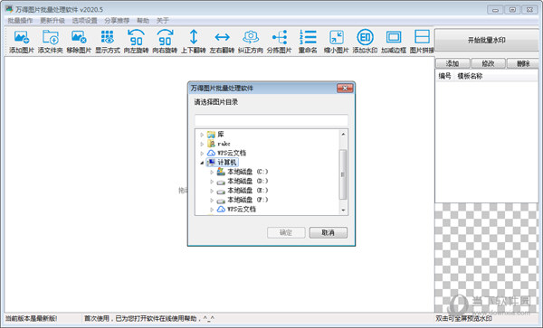This screenshot has height=328, width=543.
Task: Expand the WPS云文档 node under 计算机
Action: pos(212,209)
